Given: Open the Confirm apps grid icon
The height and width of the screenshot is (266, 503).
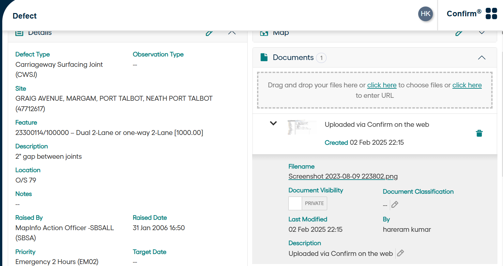Looking at the screenshot, I should (491, 13).
